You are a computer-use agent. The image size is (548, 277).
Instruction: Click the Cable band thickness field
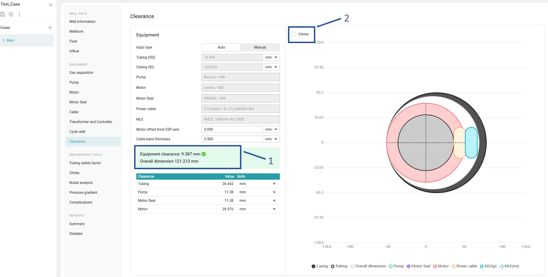tap(232, 139)
